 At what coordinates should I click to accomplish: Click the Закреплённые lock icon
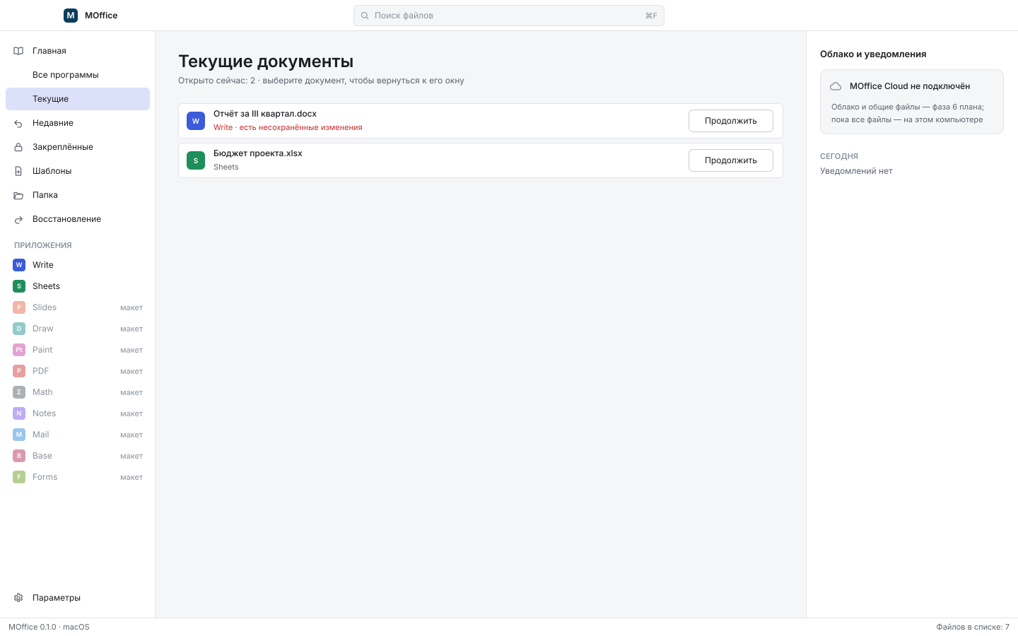pos(18,147)
